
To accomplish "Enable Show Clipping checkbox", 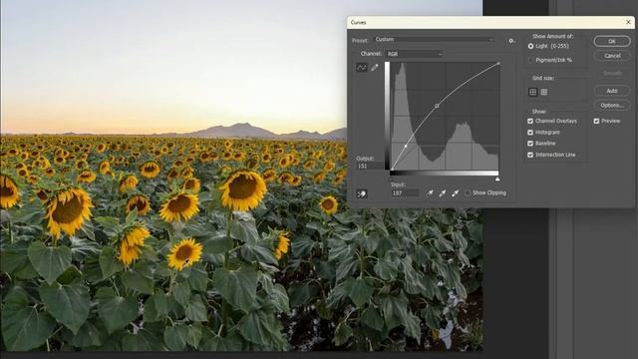I will (x=468, y=192).
